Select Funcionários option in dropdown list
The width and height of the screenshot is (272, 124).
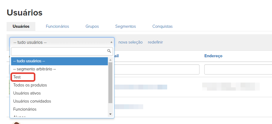pos(25,109)
